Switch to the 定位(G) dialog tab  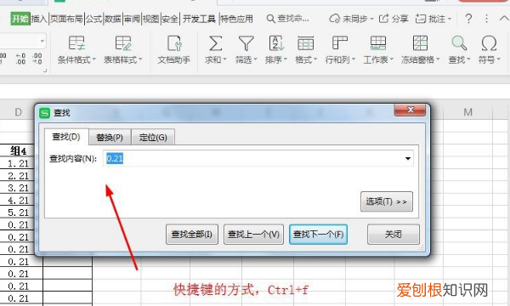pyautogui.click(x=153, y=137)
